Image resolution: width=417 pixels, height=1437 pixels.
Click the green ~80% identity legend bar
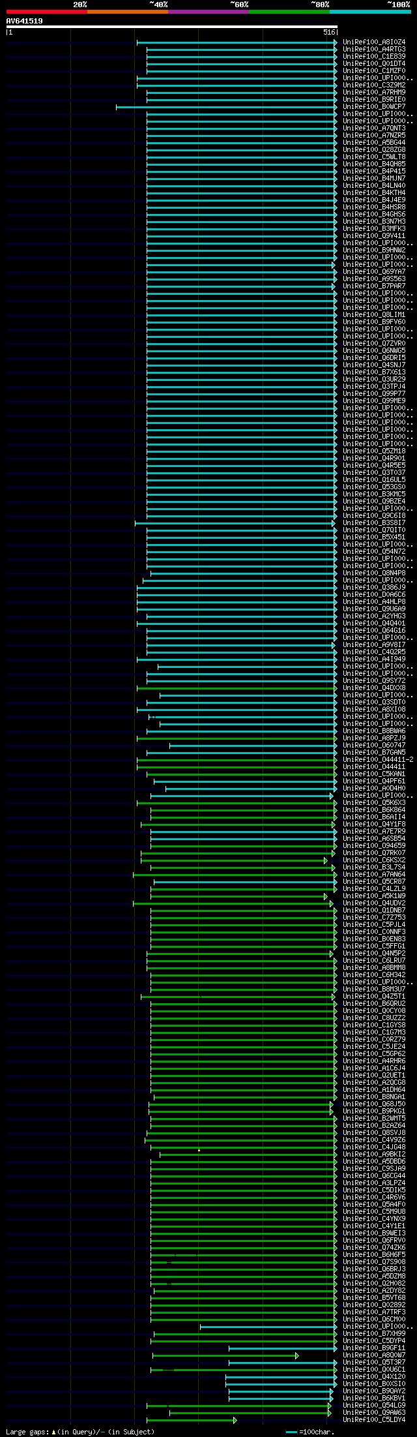[289, 12]
